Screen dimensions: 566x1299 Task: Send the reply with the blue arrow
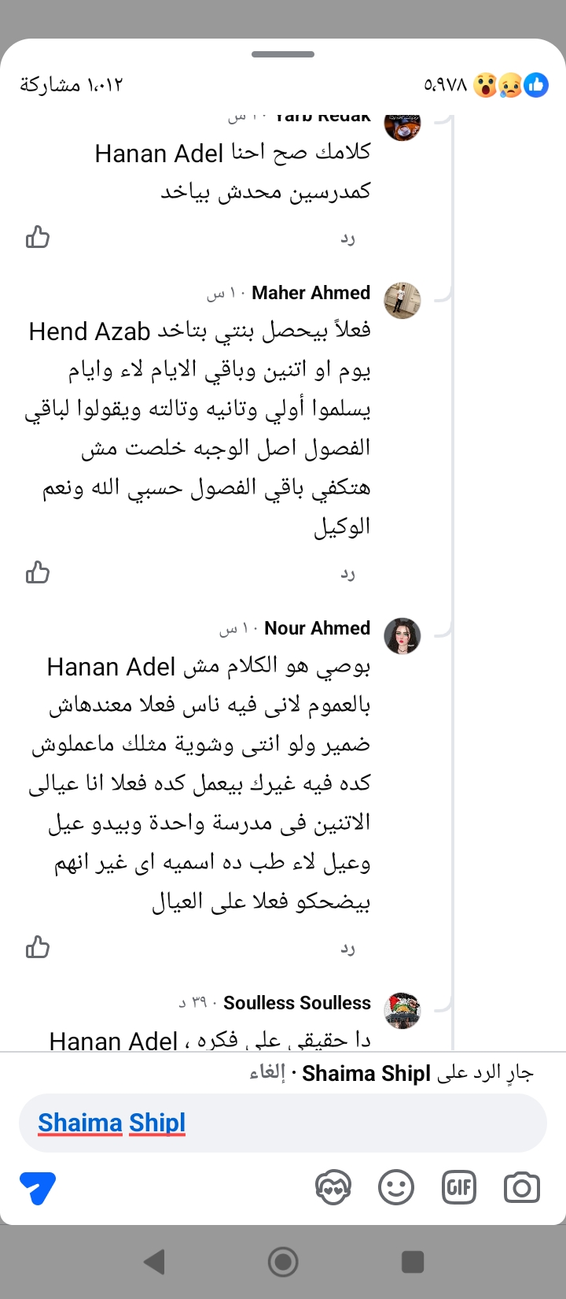coord(38,1187)
